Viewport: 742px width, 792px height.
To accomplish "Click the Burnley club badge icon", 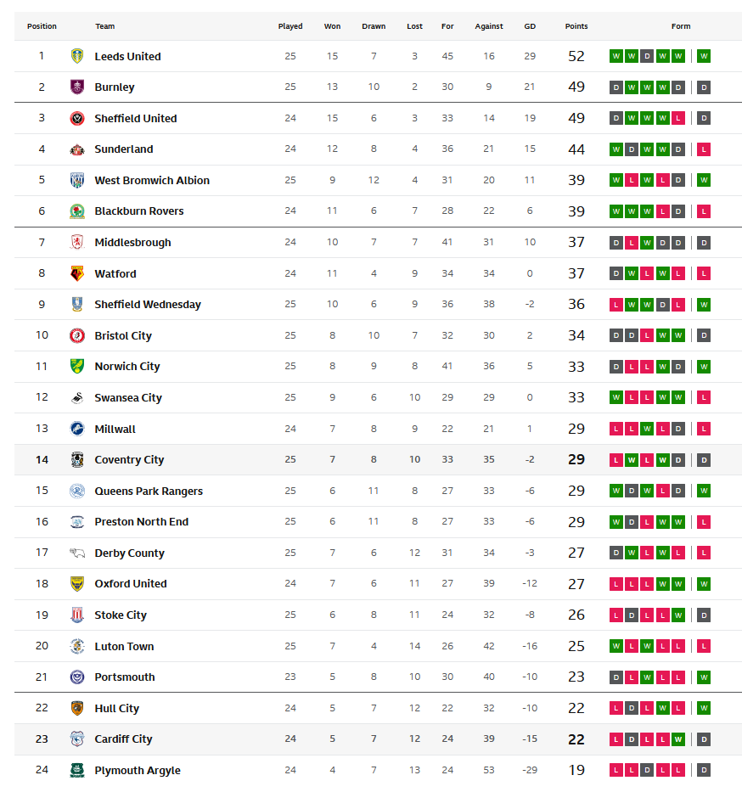I will (77, 87).
